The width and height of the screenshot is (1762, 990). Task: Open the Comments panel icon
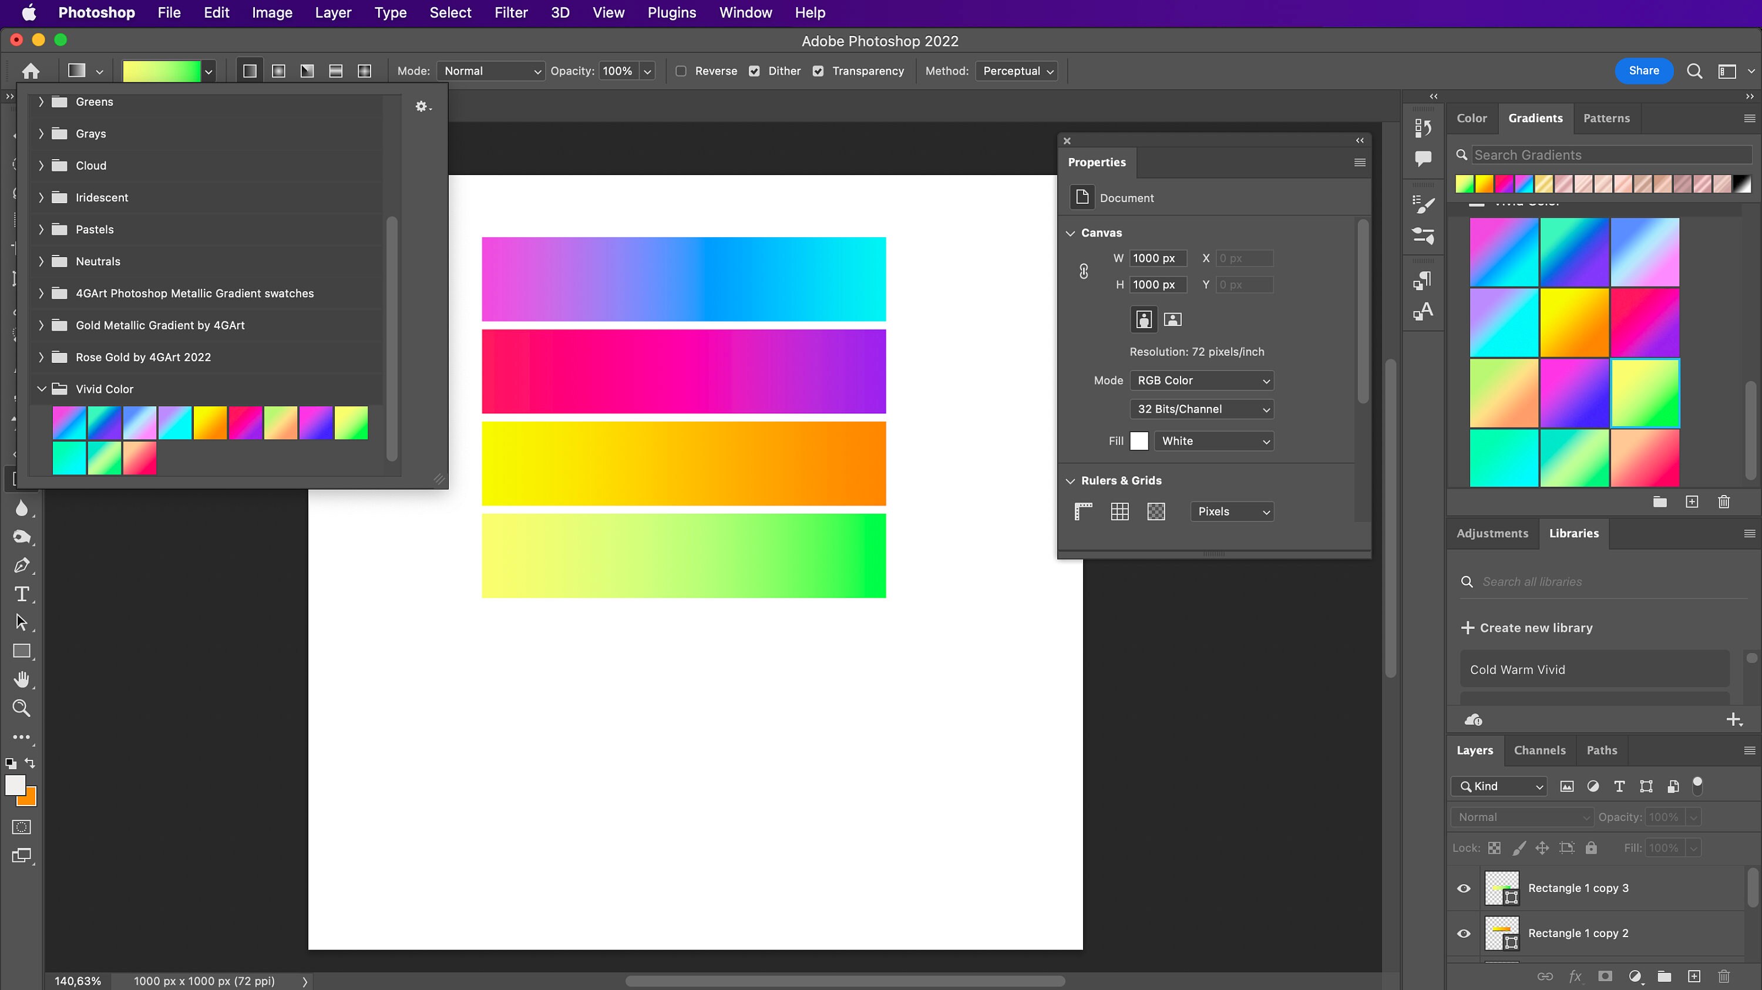pyautogui.click(x=1424, y=159)
